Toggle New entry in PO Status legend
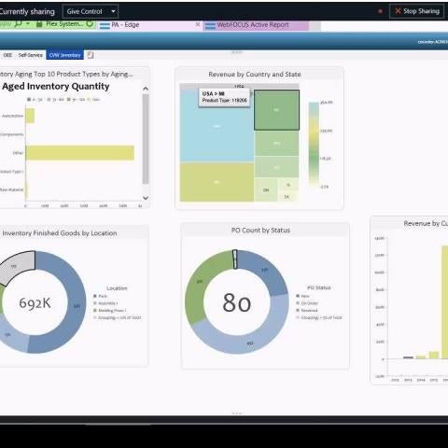Viewport: 448px width, 448px height. 303,296
